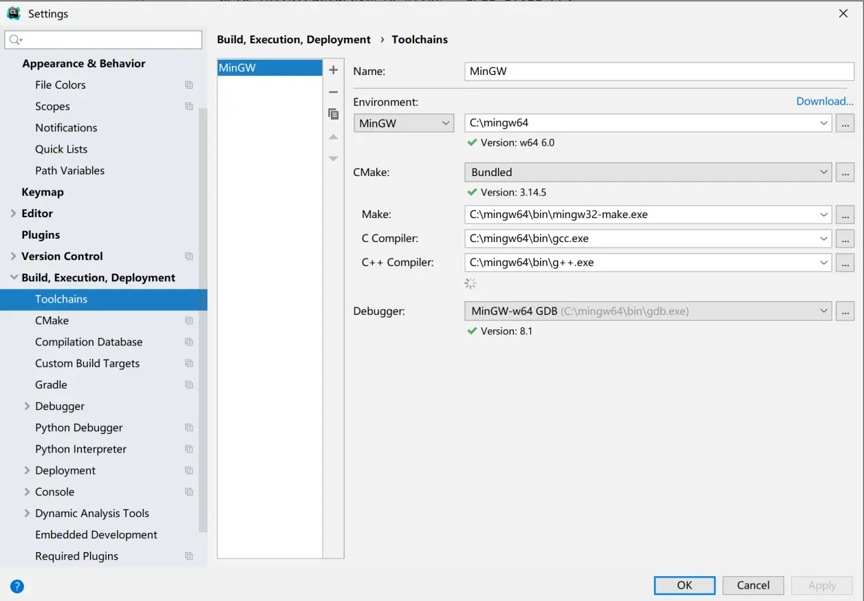This screenshot has width=864, height=601.
Task: Select Toolchains in settings tree
Action: tap(103, 299)
